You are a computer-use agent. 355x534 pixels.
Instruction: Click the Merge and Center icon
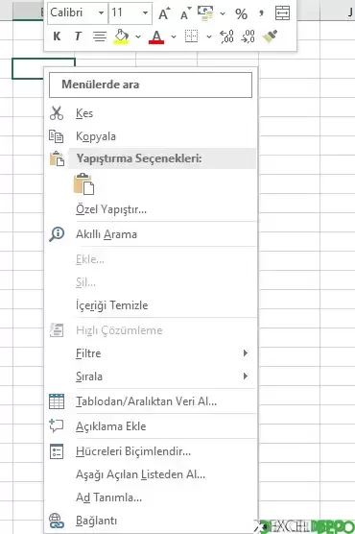[282, 13]
